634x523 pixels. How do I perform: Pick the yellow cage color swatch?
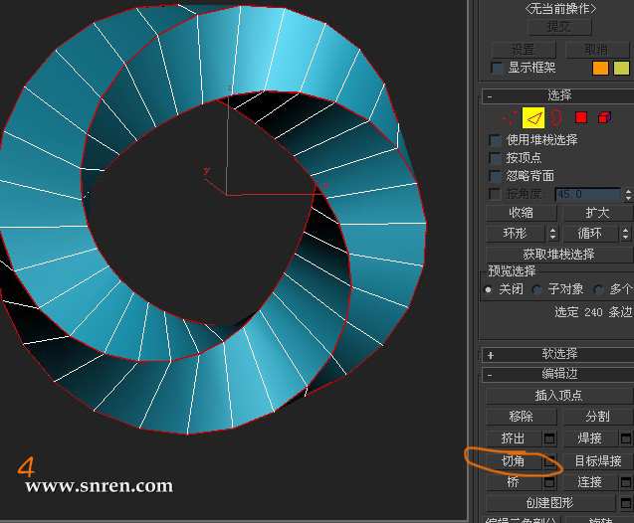click(x=621, y=68)
